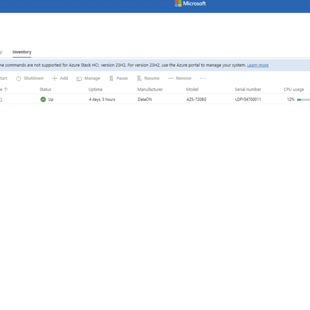
Task: Click the Microsoft logo in header
Action: coord(190,3)
